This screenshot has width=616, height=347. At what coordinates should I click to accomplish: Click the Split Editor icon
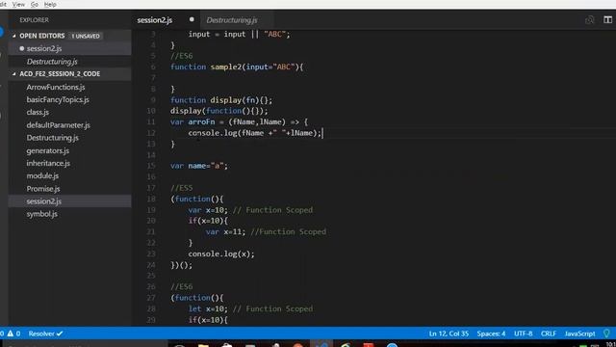point(607,19)
